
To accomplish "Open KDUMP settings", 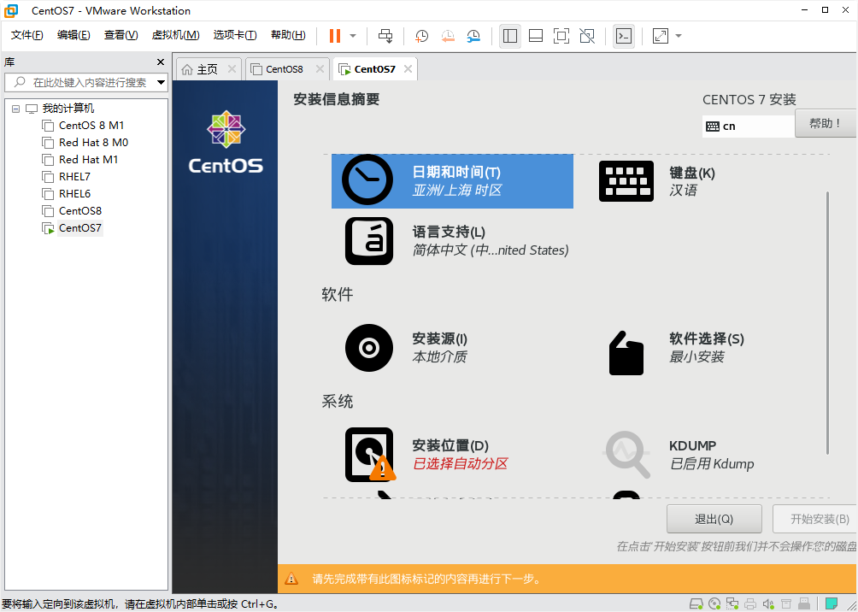I will (679, 455).
